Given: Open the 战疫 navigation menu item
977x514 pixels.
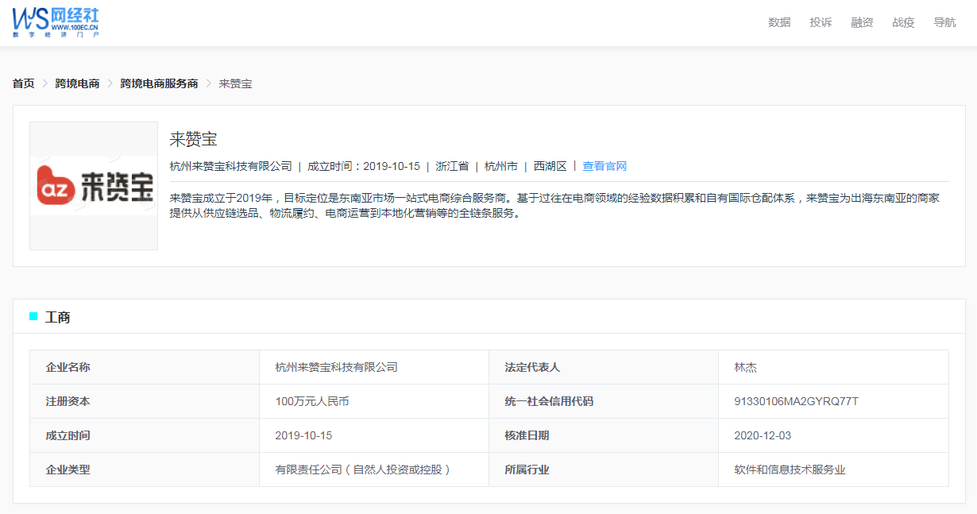Looking at the screenshot, I should click(x=903, y=22).
